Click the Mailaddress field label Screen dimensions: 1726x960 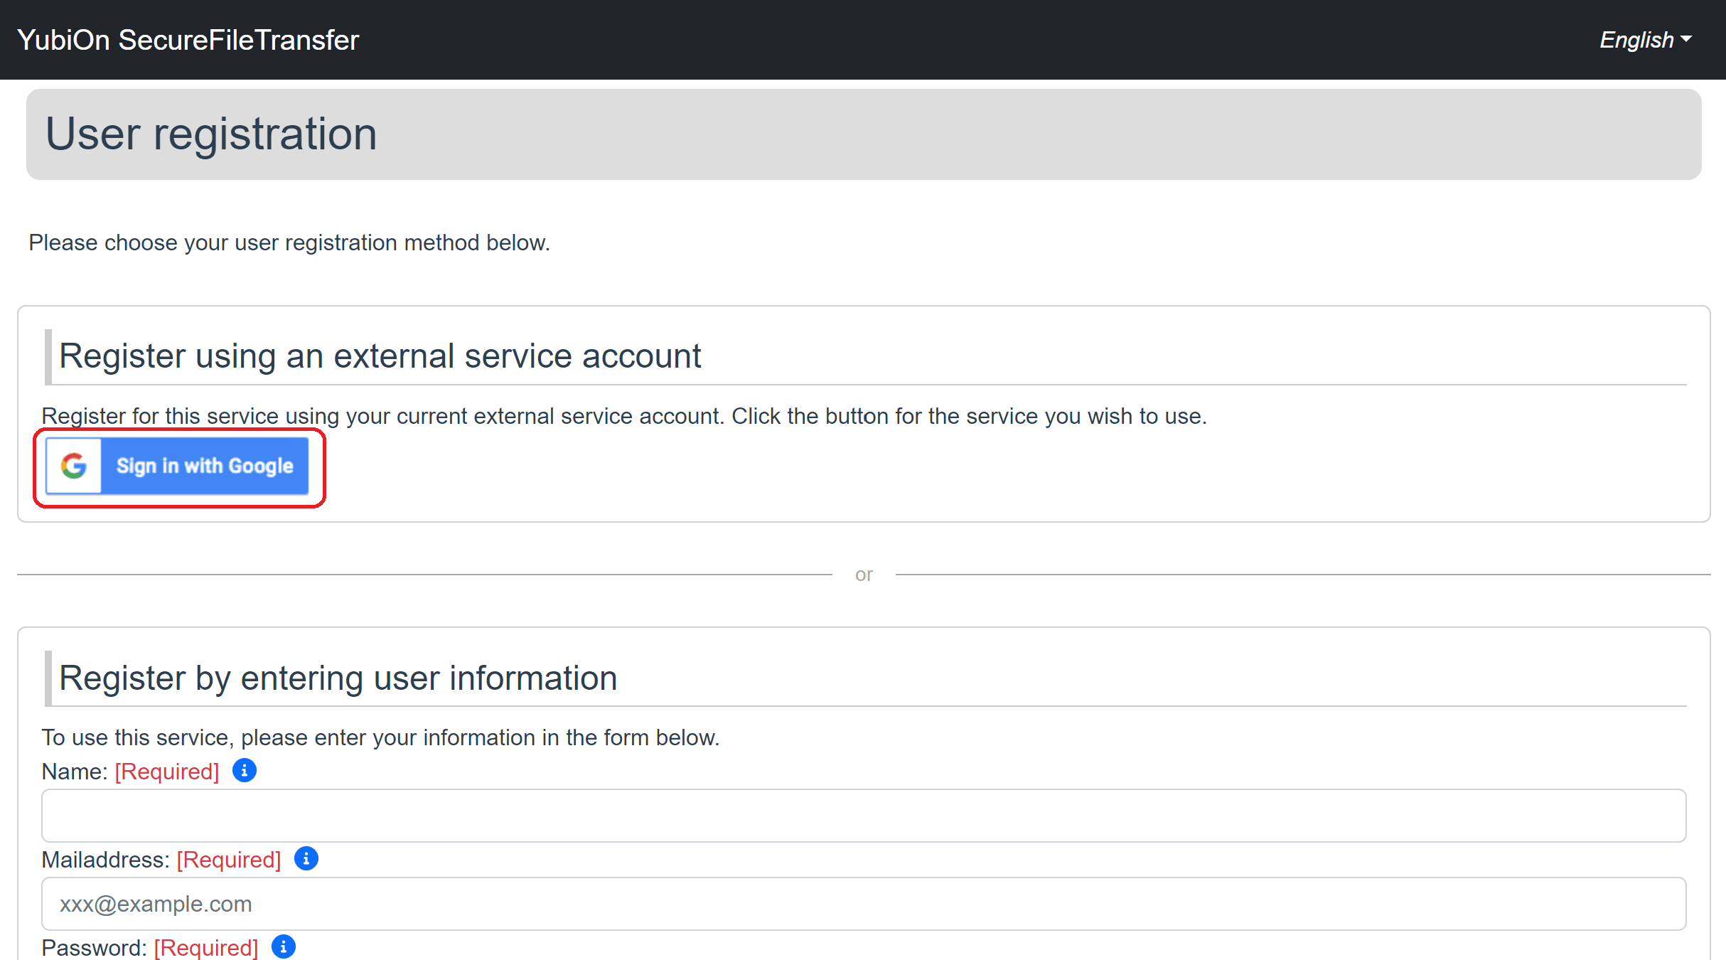(106, 860)
